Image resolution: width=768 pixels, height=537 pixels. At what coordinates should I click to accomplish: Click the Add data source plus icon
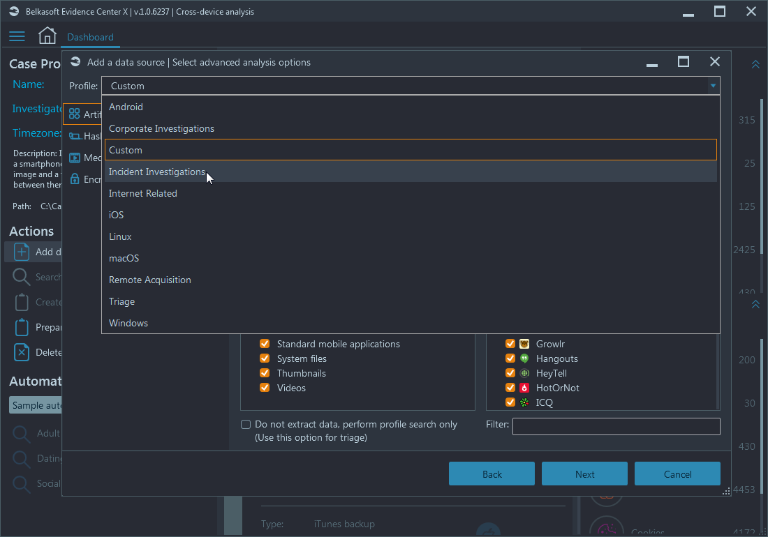click(x=21, y=252)
